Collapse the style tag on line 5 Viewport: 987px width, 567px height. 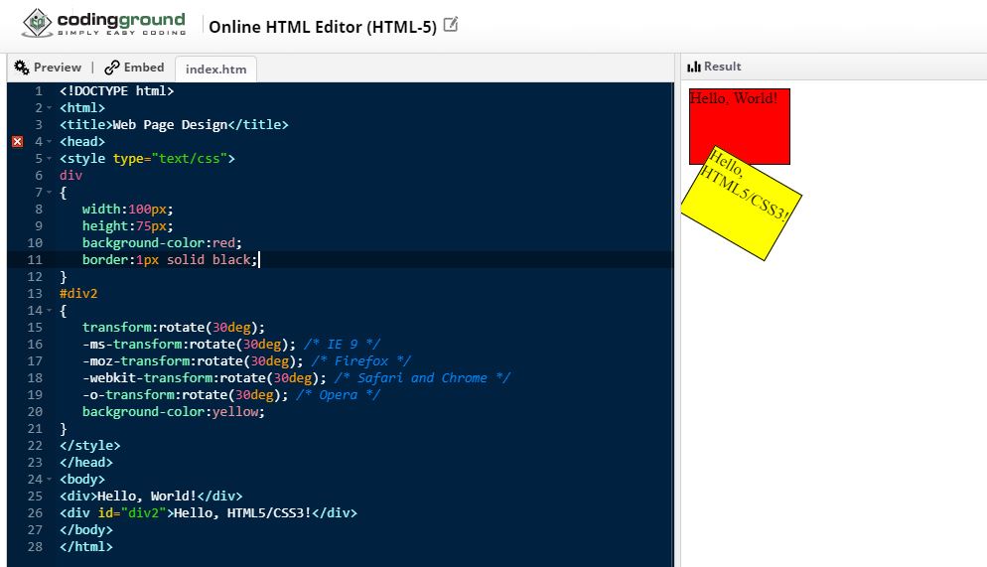click(x=49, y=159)
